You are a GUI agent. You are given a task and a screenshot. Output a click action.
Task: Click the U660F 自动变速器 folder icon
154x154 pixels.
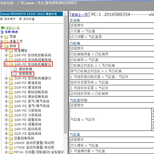11,143
